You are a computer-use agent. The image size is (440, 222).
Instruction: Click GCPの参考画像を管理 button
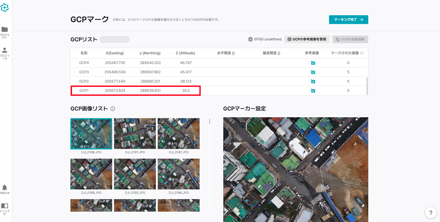[307, 39]
